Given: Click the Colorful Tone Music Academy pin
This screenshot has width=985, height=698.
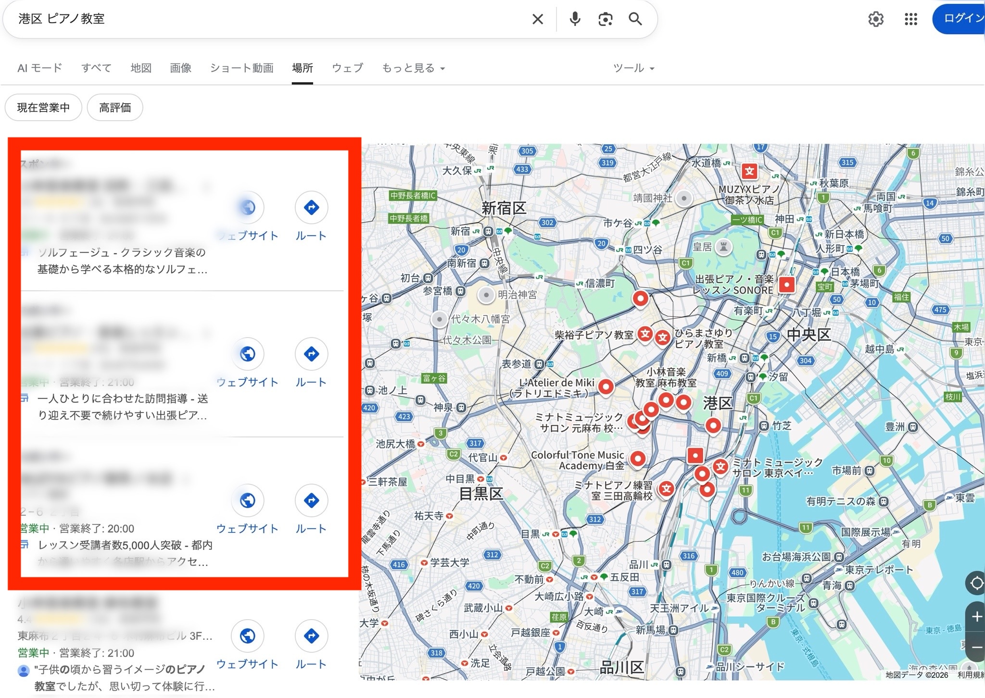Looking at the screenshot, I should [x=638, y=459].
